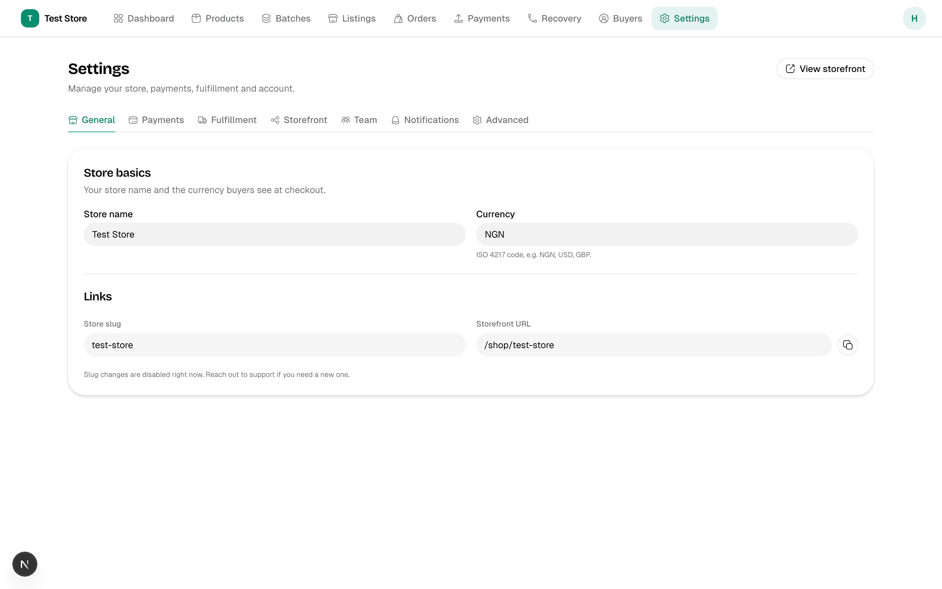
Task: Click the View storefront button
Action: point(825,69)
